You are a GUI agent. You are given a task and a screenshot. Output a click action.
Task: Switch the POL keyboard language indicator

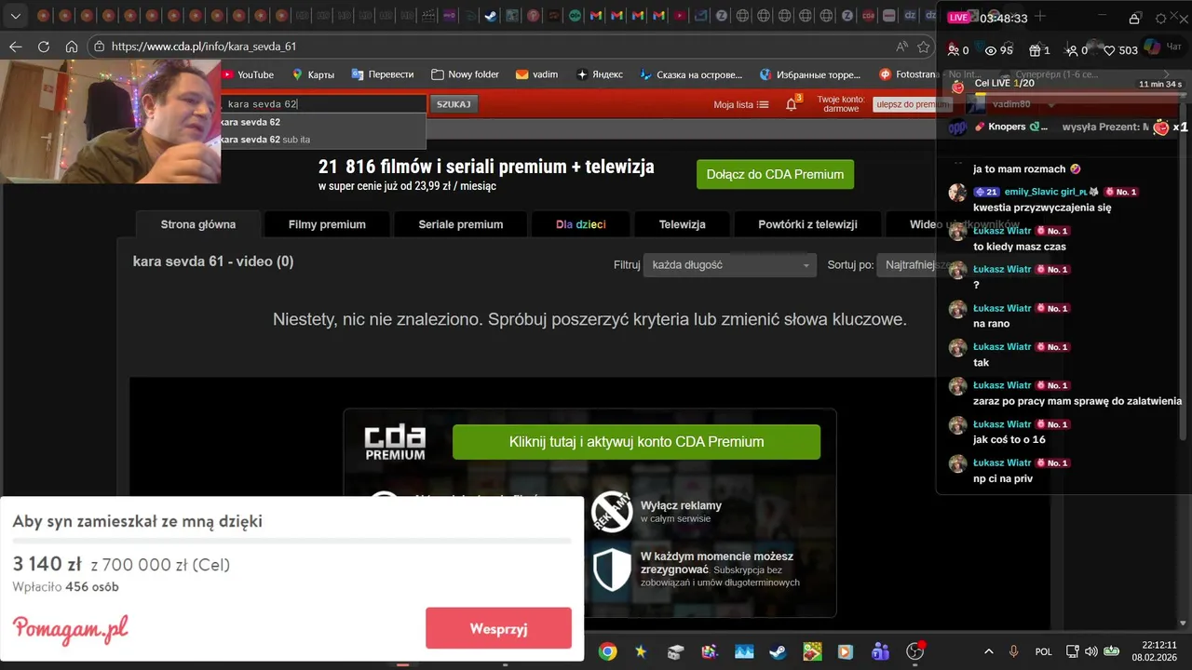1044,651
